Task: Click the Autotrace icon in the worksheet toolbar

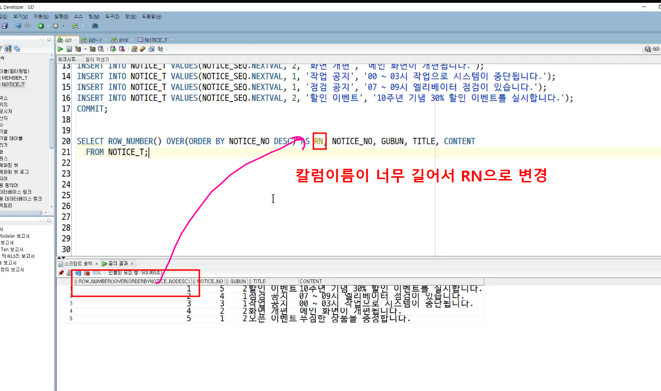Action: [x=92, y=49]
